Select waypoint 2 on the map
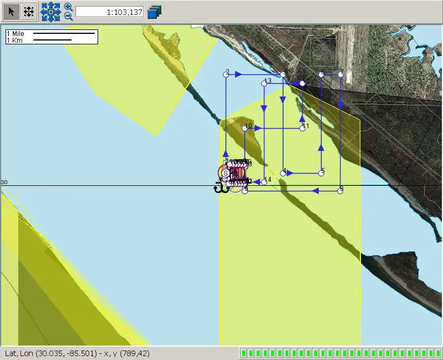443x360 pixels. (x=226, y=74)
